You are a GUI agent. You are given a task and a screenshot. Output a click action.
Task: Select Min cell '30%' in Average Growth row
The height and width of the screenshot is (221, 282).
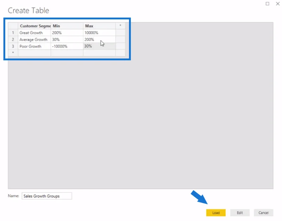click(67, 39)
